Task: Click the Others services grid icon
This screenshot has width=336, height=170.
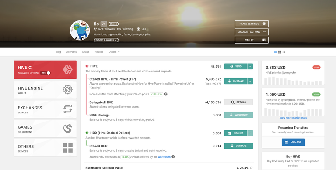Action: tap(68, 148)
